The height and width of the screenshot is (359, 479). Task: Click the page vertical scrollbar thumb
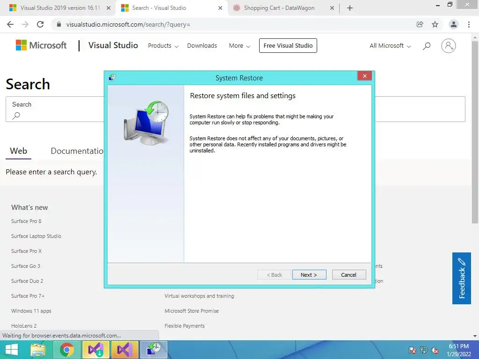pos(475,131)
